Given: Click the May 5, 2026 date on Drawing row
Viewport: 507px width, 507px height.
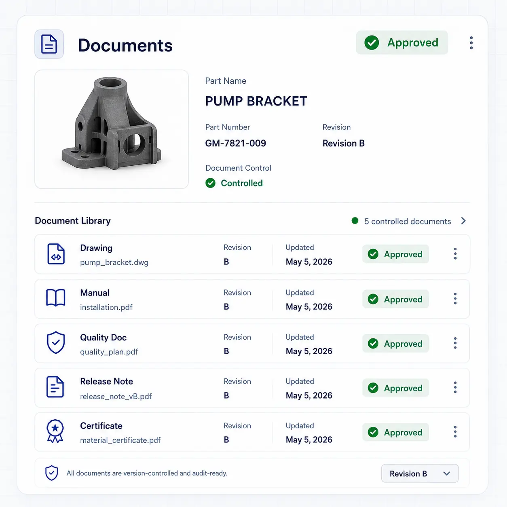Looking at the screenshot, I should (309, 262).
